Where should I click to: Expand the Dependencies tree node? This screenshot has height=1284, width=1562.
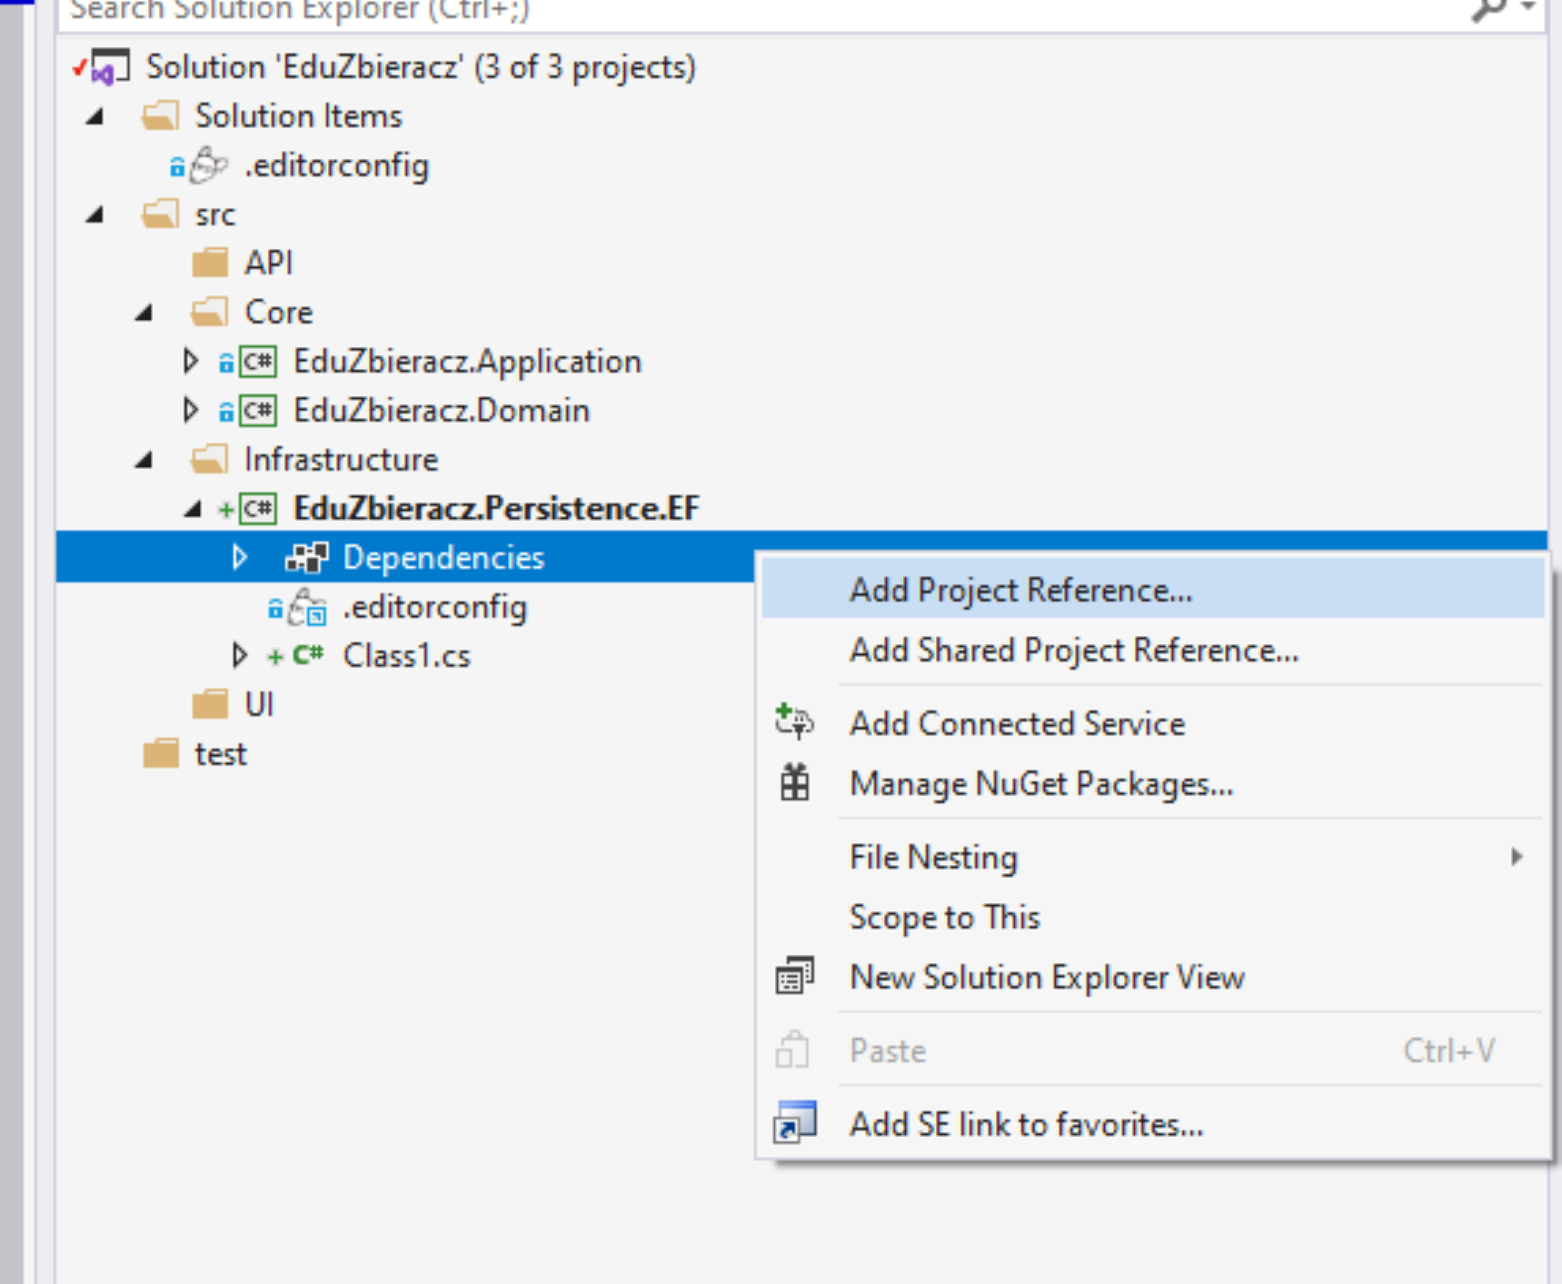pyautogui.click(x=239, y=557)
